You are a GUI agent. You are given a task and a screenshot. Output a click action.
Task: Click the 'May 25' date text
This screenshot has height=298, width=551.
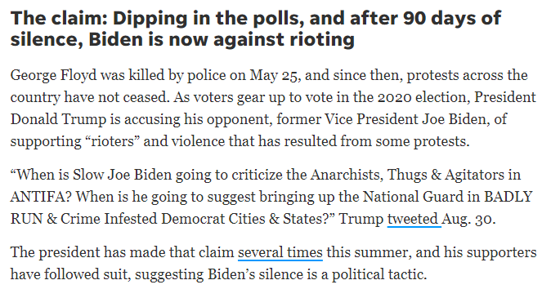(275, 76)
